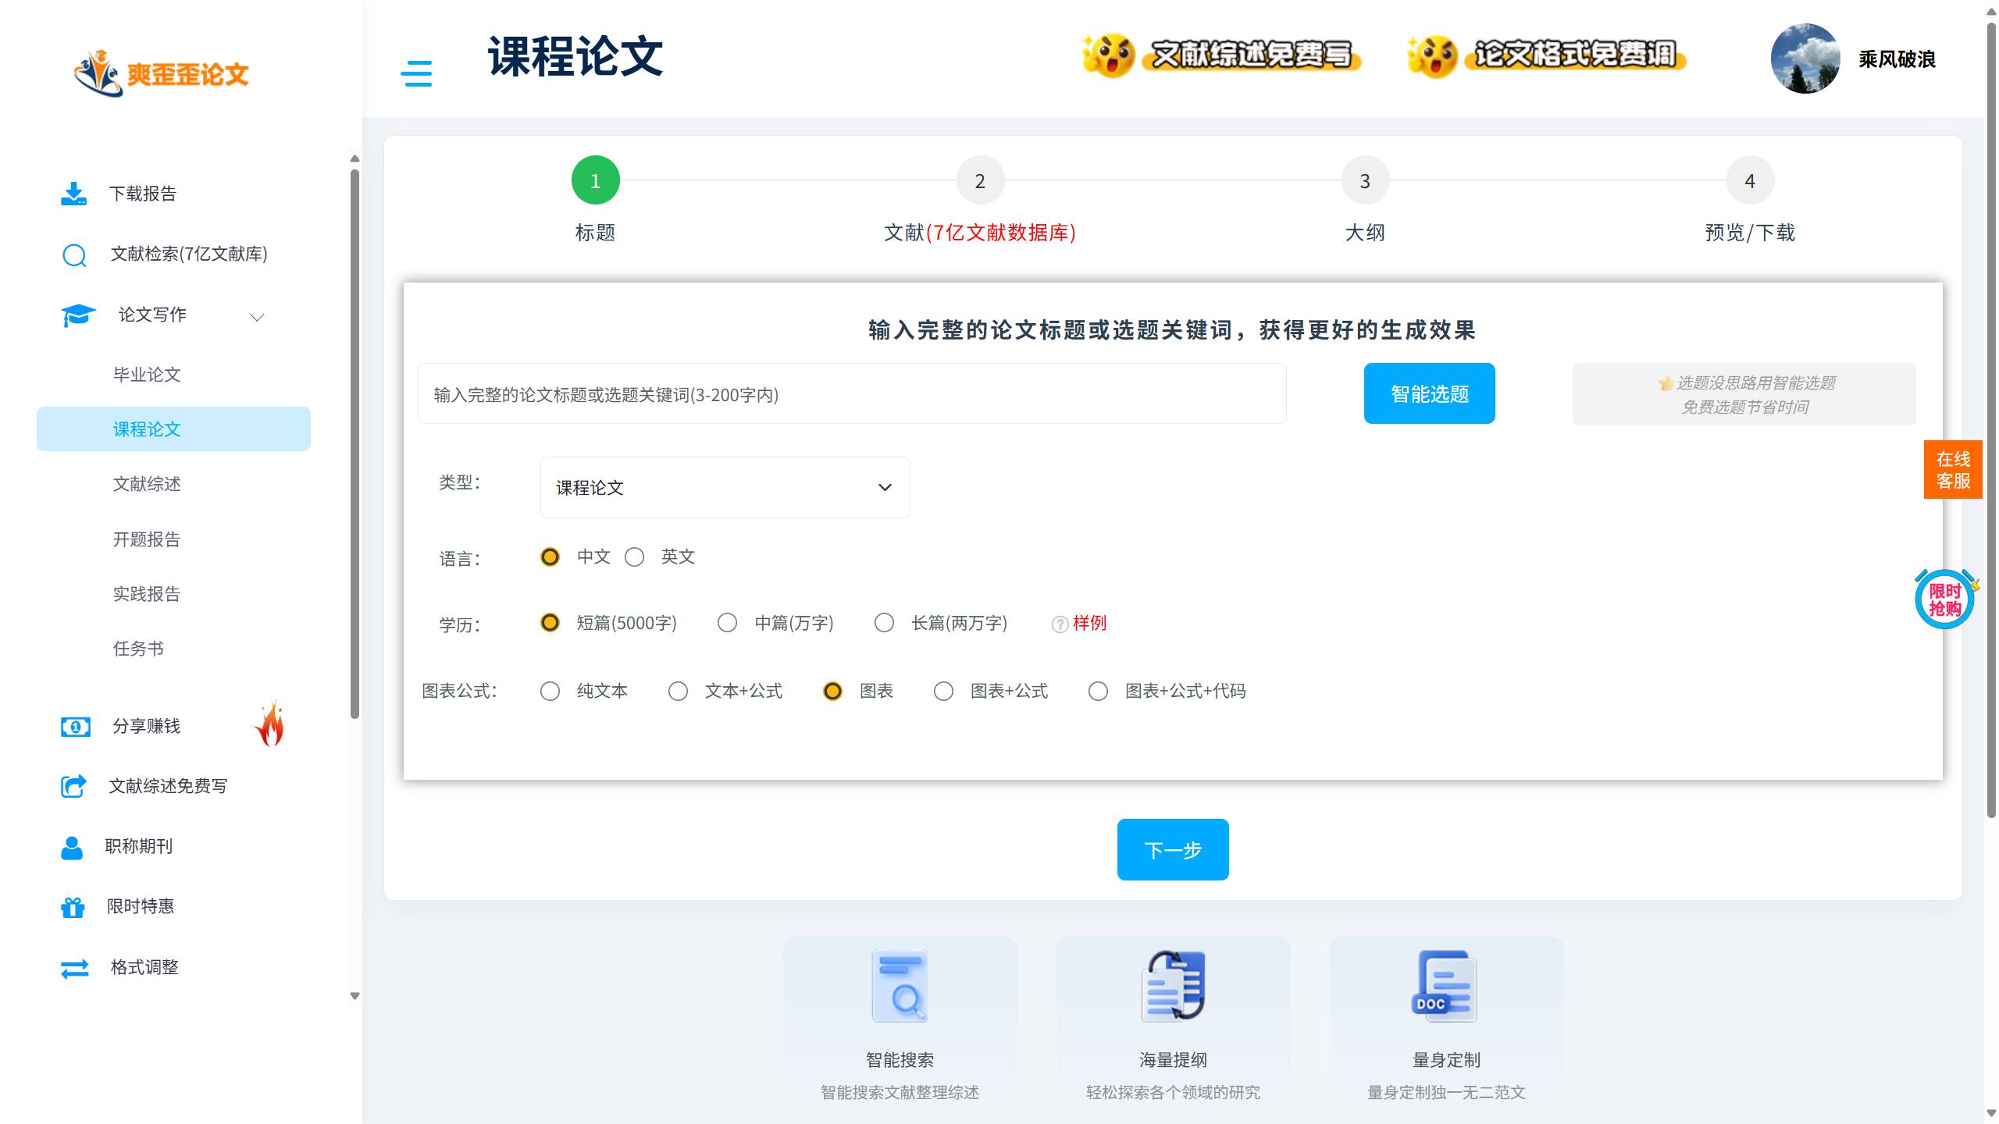Select 英文 language radio button
1999x1124 pixels.
(634, 557)
